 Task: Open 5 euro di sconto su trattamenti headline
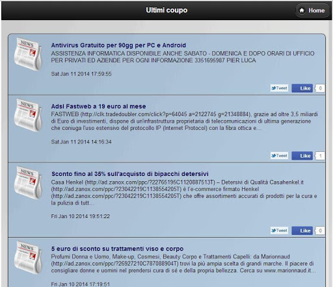117,249
